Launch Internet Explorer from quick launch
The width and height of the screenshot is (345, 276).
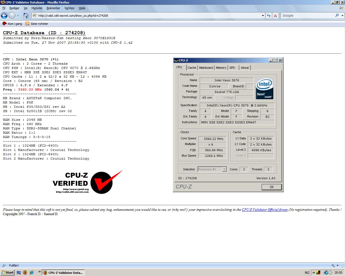32,272
